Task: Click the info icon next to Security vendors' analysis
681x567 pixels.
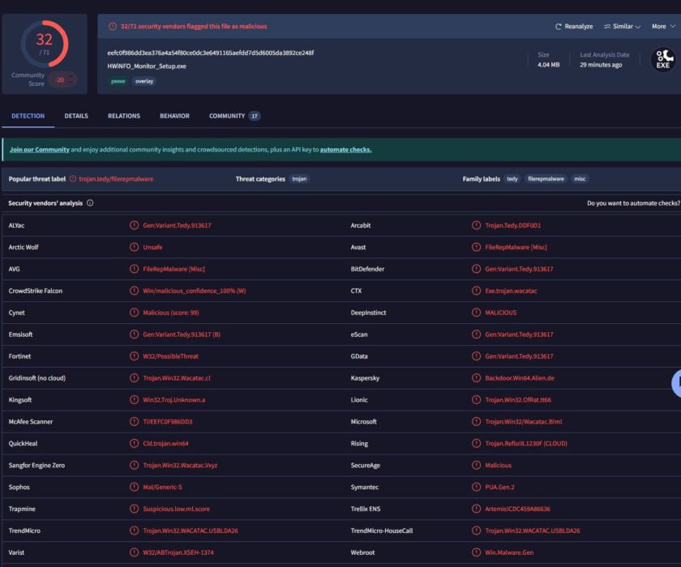Action: 90,203
